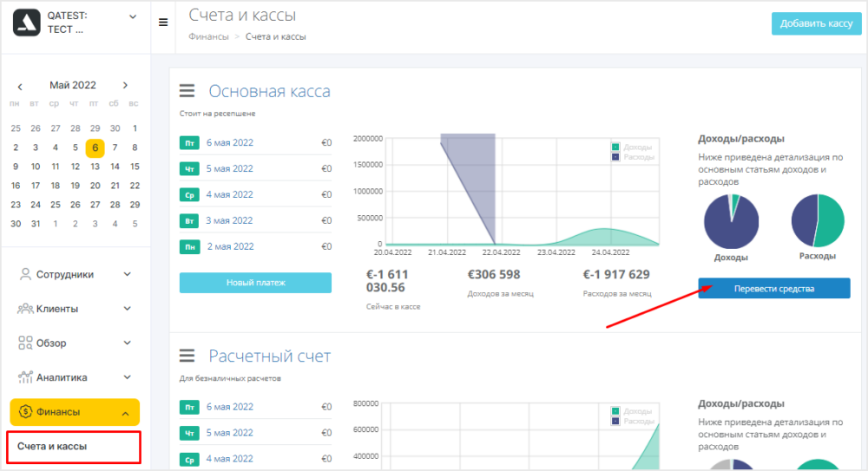Toggle Расходы legend in Основная касса chart
The image size is (868, 471).
(632, 157)
